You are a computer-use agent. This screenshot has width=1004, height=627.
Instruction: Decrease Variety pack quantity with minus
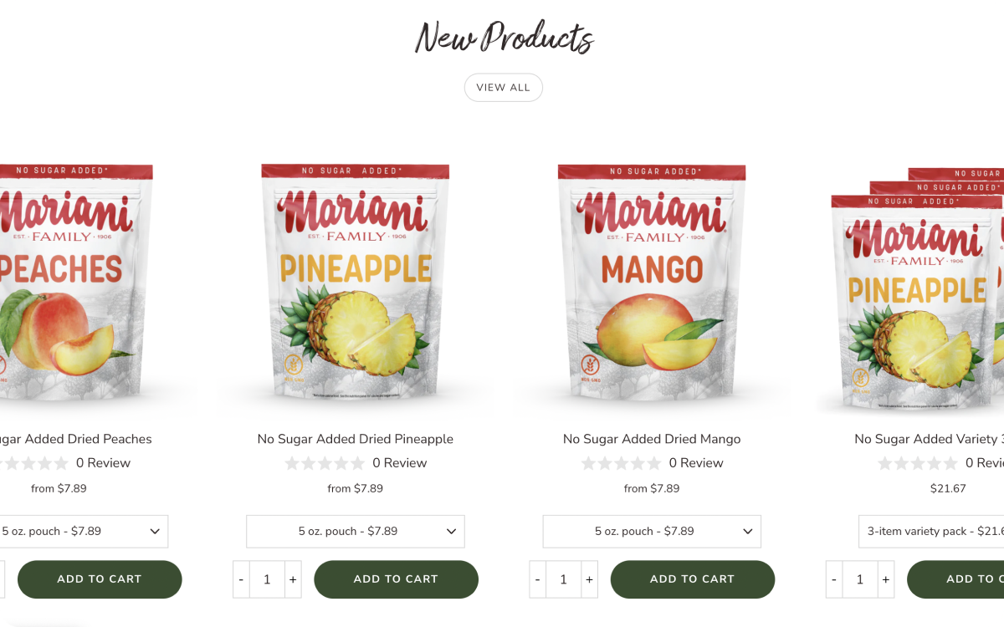tap(834, 579)
